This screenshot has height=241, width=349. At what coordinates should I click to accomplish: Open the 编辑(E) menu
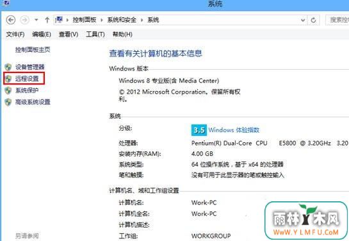point(42,35)
